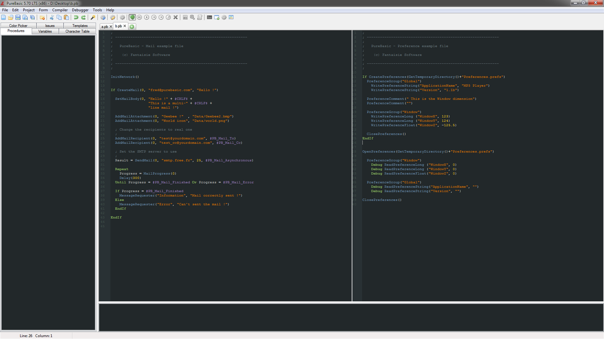Viewport: 604px width, 339px height.
Task: Click inside the bottom error log panel
Action: pyautogui.click(x=351, y=317)
